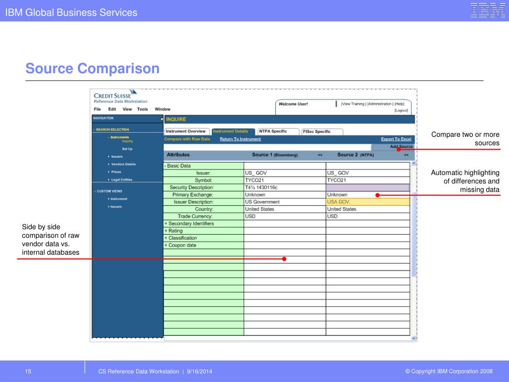Image resolution: width=509 pixels, height=382 pixels.
Task: Select 'US Government' cell in Source 1
Action: pyautogui.click(x=285, y=202)
